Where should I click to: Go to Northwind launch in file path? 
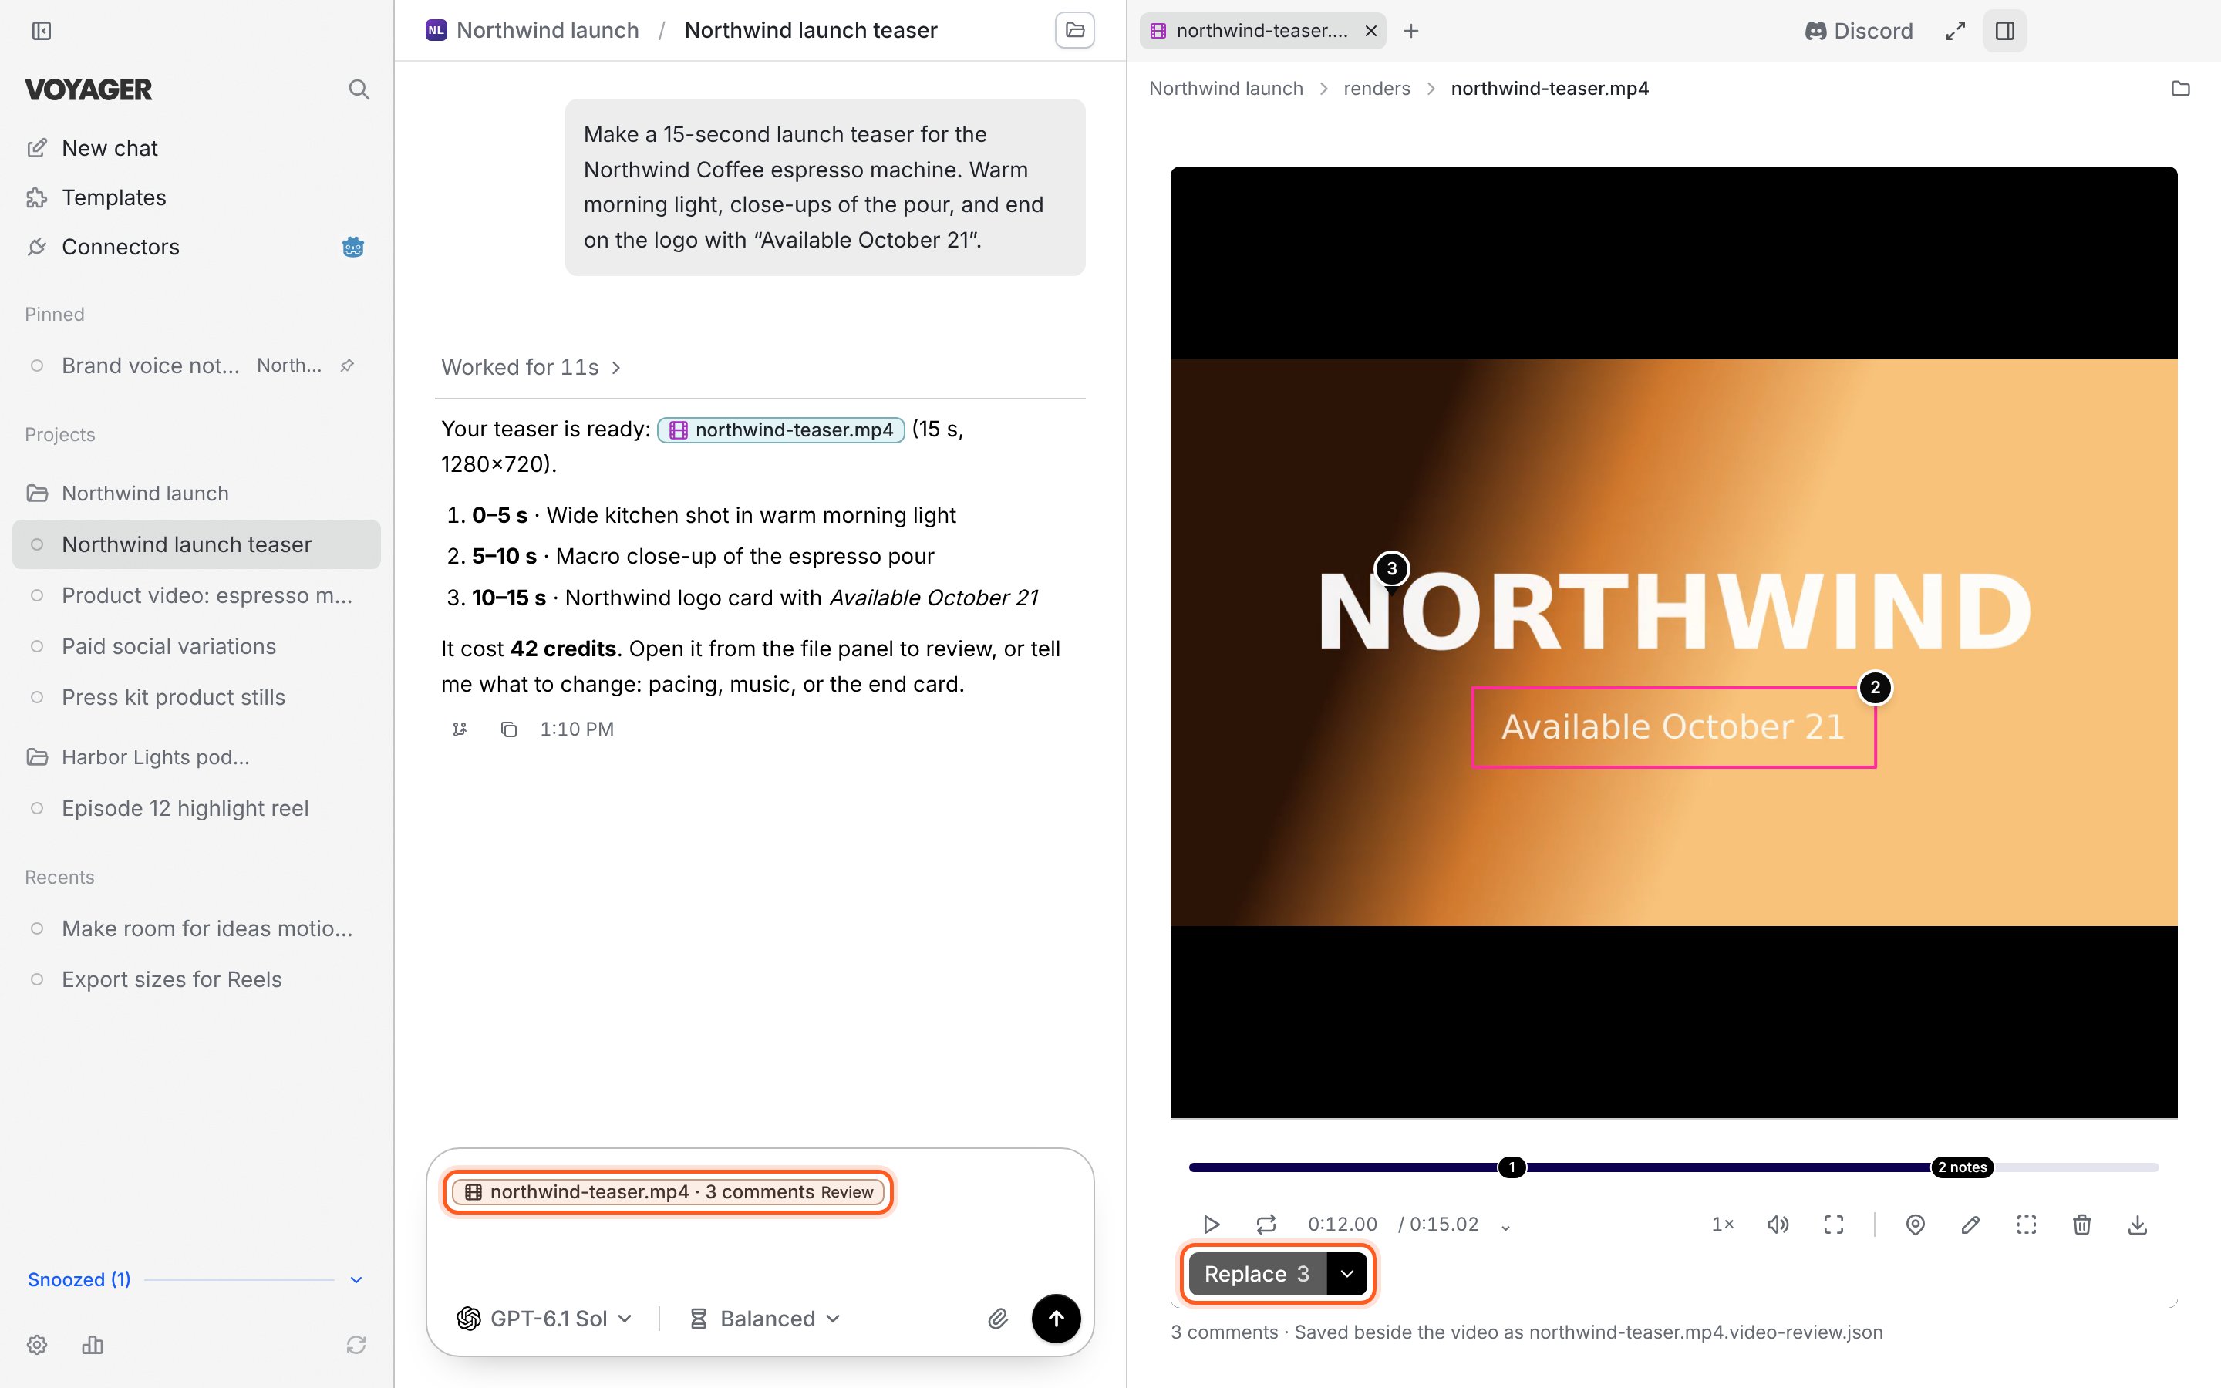pos(1225,88)
